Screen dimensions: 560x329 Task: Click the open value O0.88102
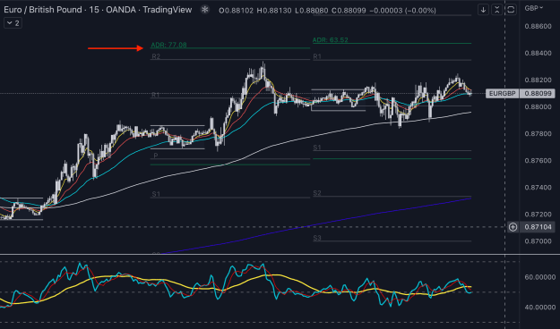(236, 11)
